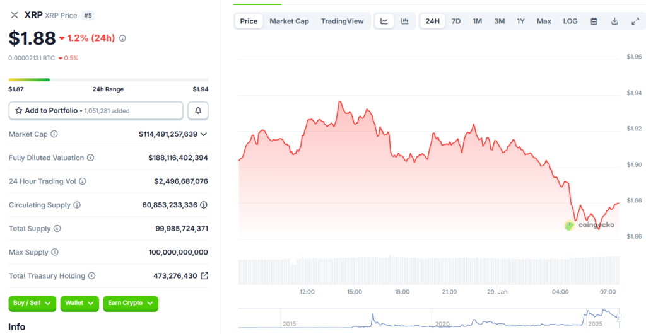Select the 1Y time range
Image resolution: width=646 pixels, height=334 pixels.
(x=520, y=21)
